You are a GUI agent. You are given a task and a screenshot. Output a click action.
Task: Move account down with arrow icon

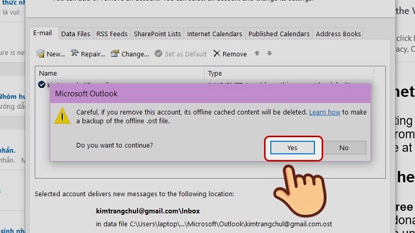click(x=270, y=53)
